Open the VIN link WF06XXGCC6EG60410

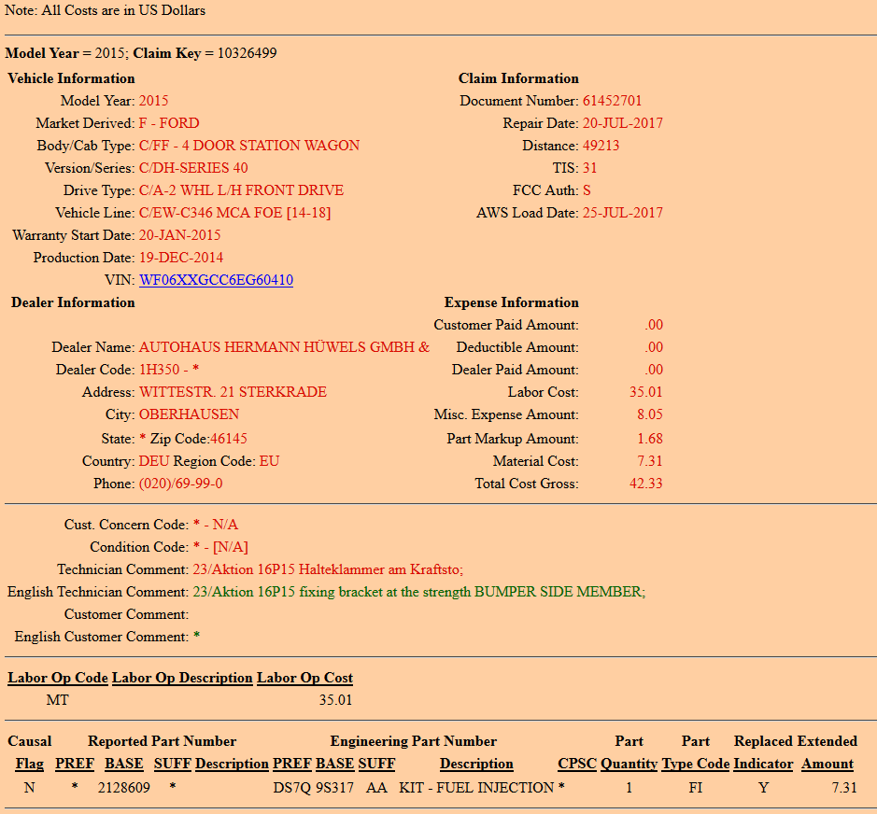(x=216, y=280)
